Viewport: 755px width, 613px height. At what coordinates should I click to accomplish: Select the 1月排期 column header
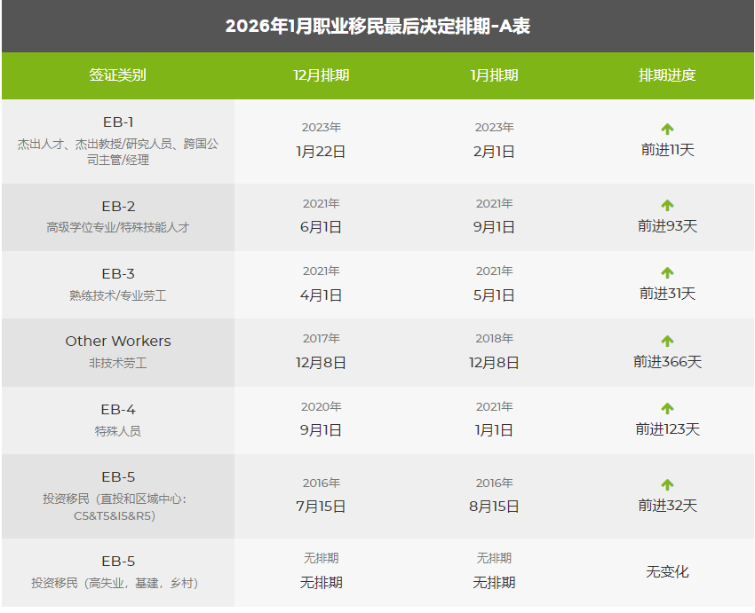(x=494, y=75)
